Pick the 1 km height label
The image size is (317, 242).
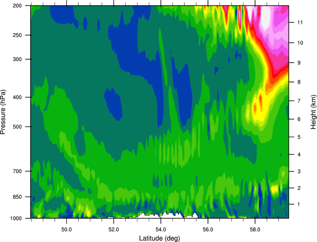pos(299,204)
